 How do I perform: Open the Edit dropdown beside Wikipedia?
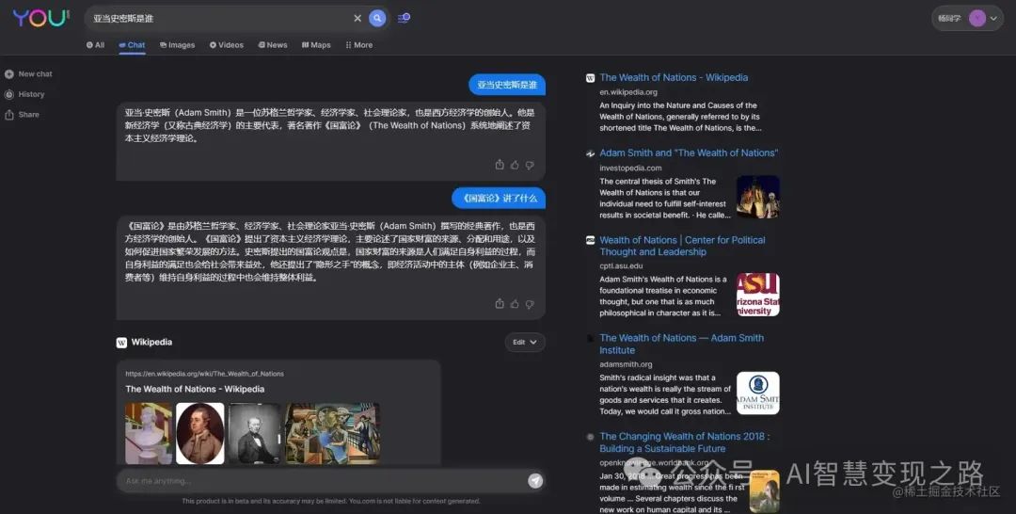coord(525,343)
